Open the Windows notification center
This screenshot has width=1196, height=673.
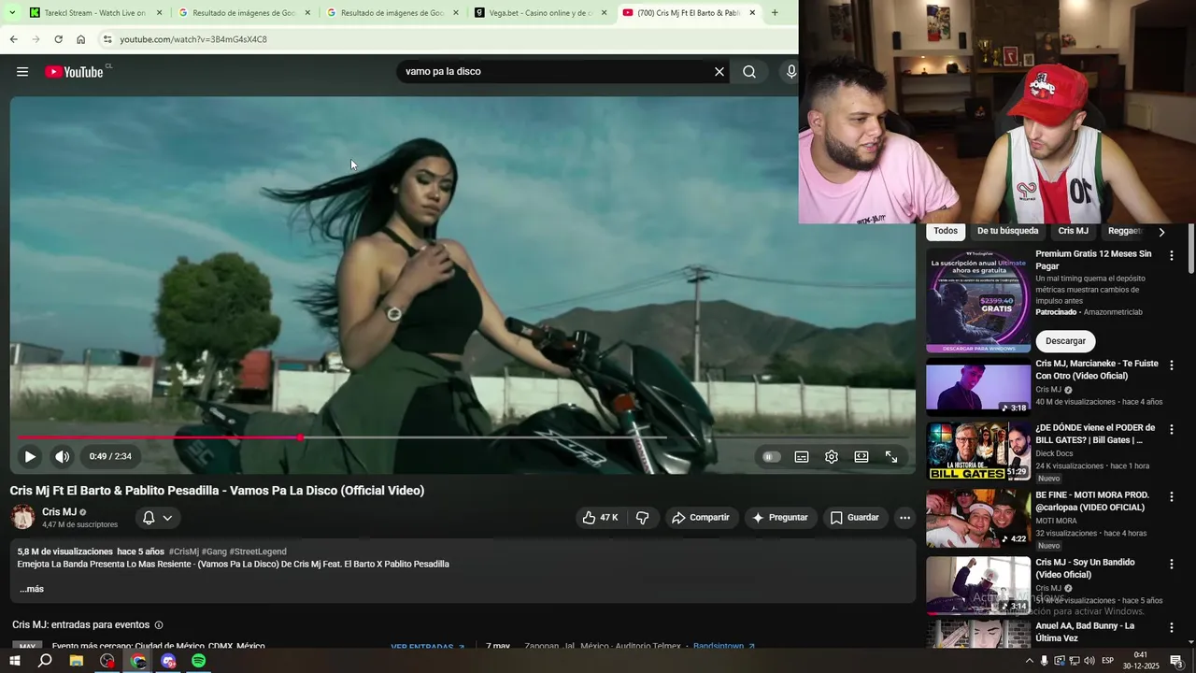click(x=1176, y=661)
